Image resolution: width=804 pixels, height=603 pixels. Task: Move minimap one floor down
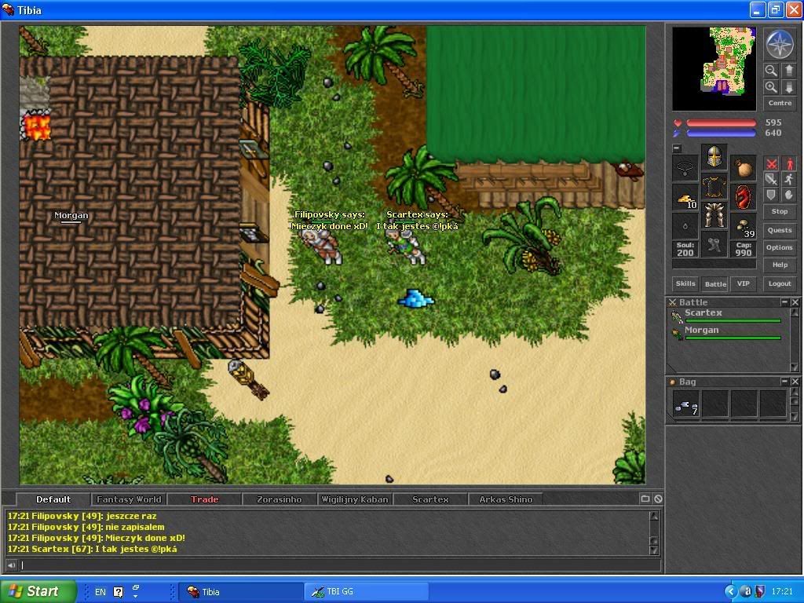(x=789, y=87)
